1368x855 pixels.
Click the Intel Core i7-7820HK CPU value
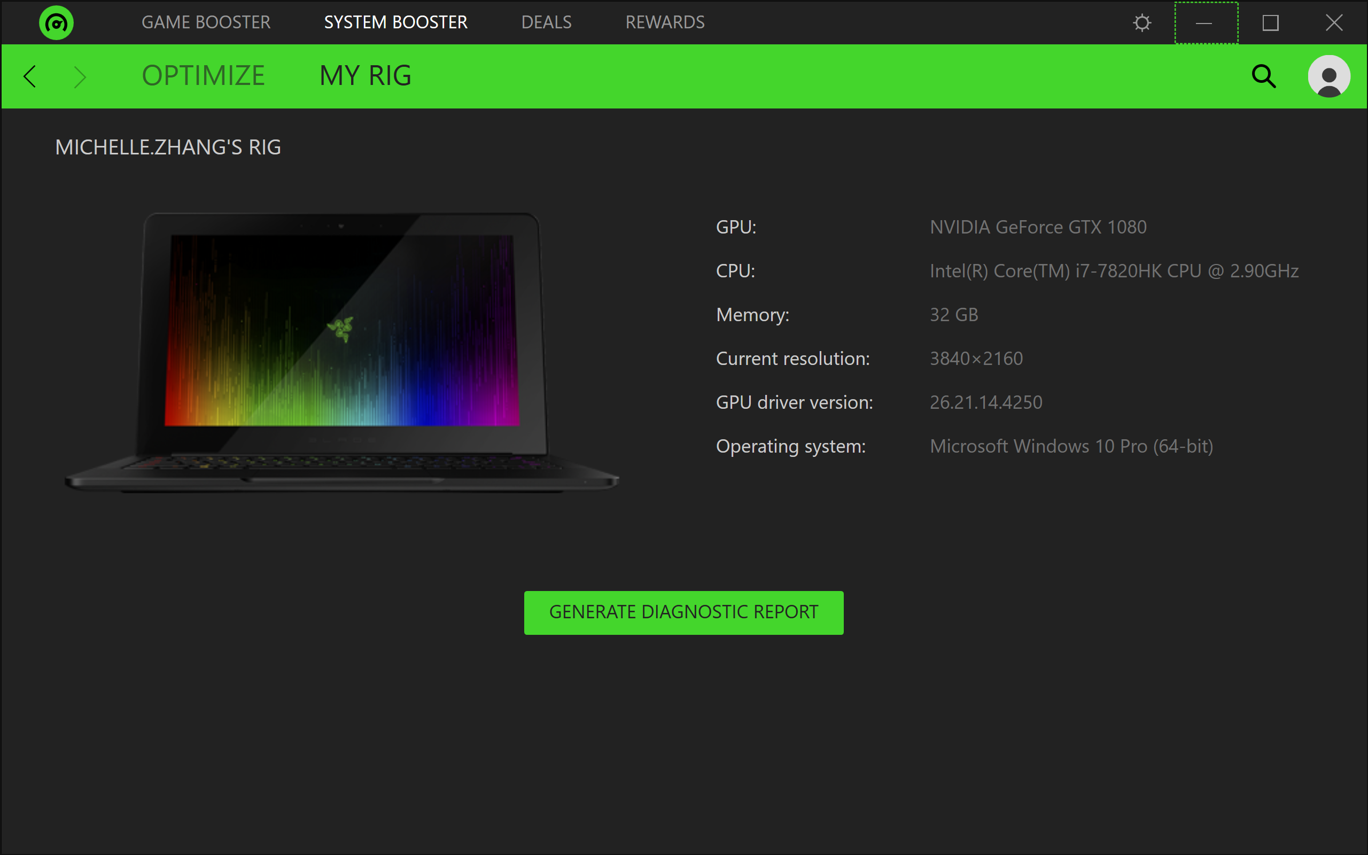point(1114,271)
